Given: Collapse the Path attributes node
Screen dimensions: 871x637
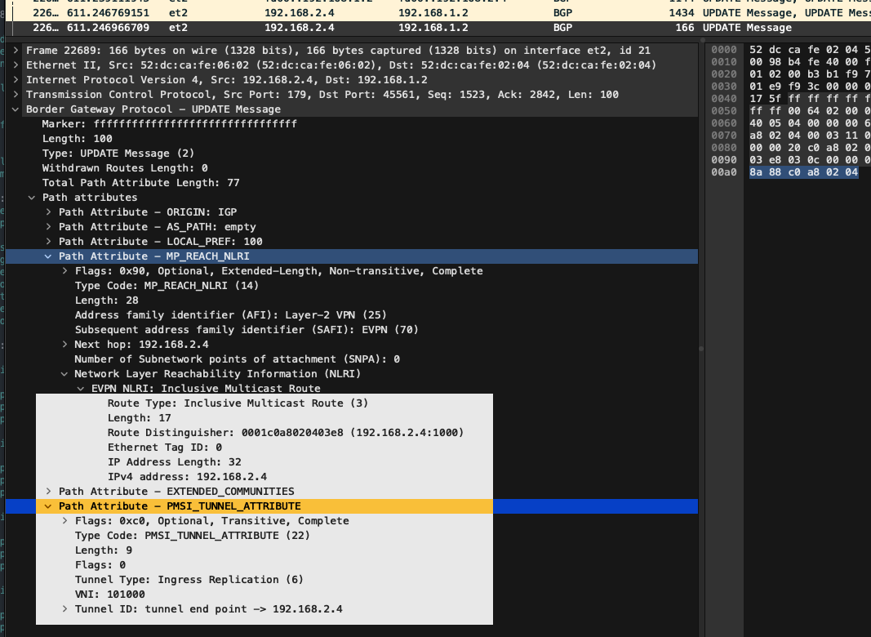Looking at the screenshot, I should click(x=33, y=198).
